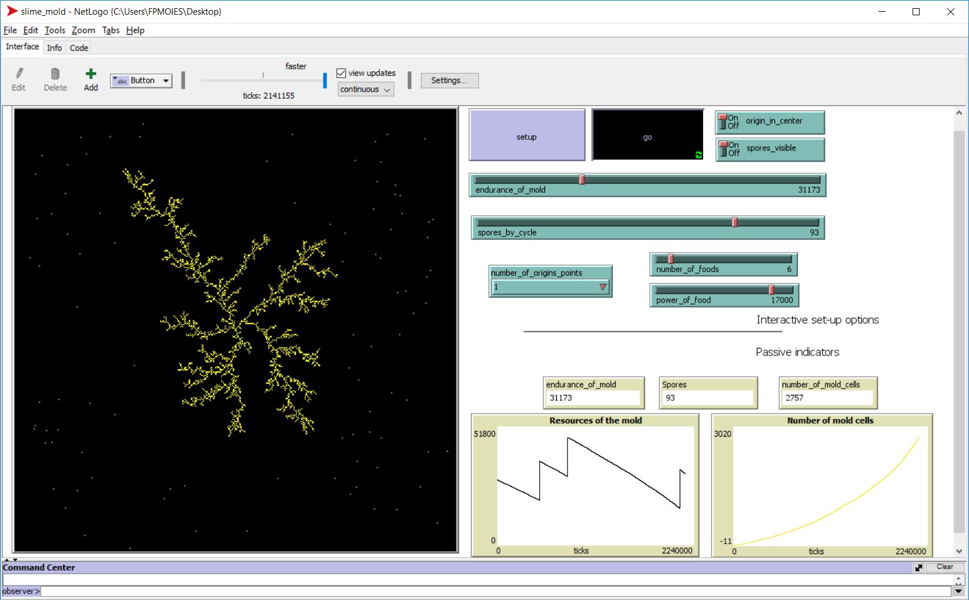Click the observer command input field
The height and width of the screenshot is (600, 969).
494,591
